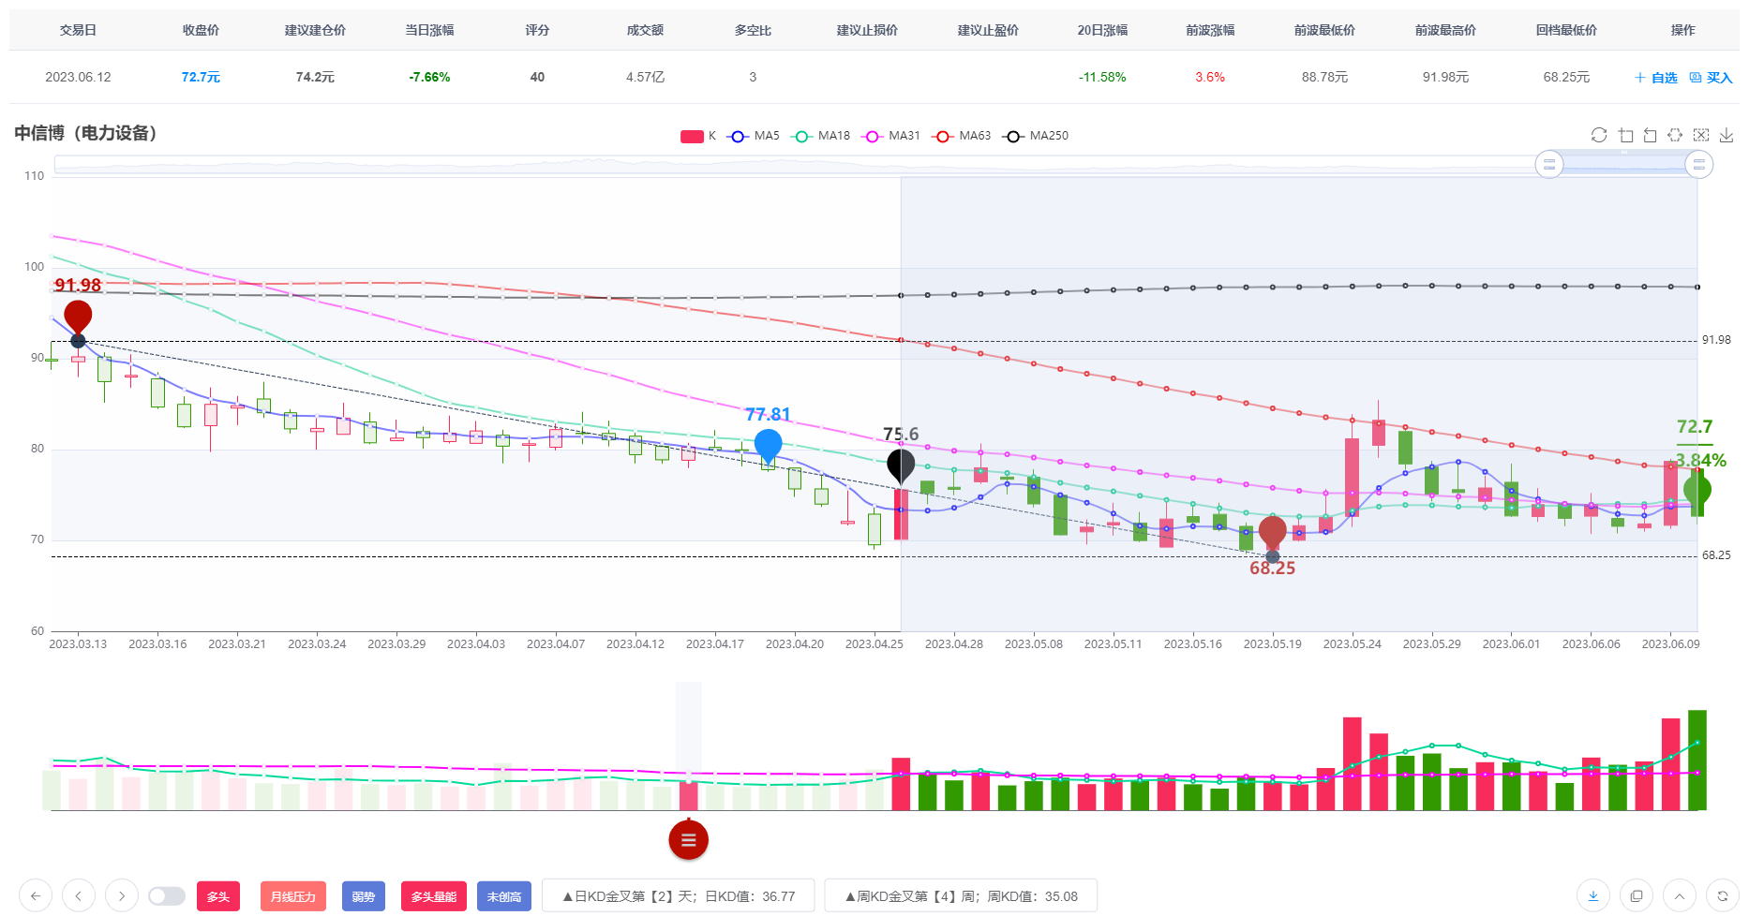Click the left data zoom slider handle

click(x=1549, y=165)
